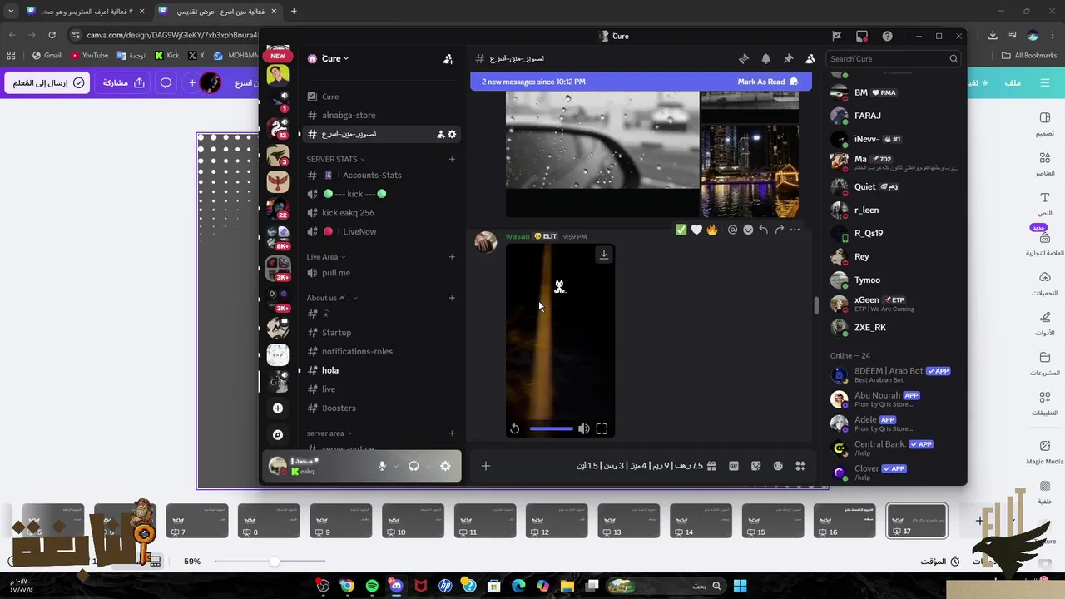
Task: Add fire reaction to message
Action: point(712,230)
